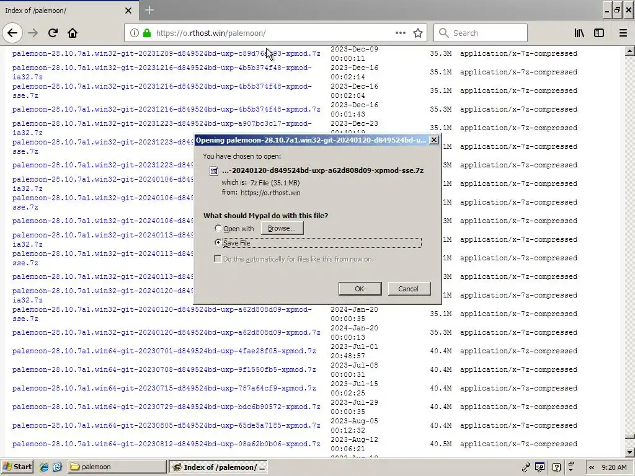The width and height of the screenshot is (635, 476).
Task: Click the second quick launch icon
Action: (57, 467)
